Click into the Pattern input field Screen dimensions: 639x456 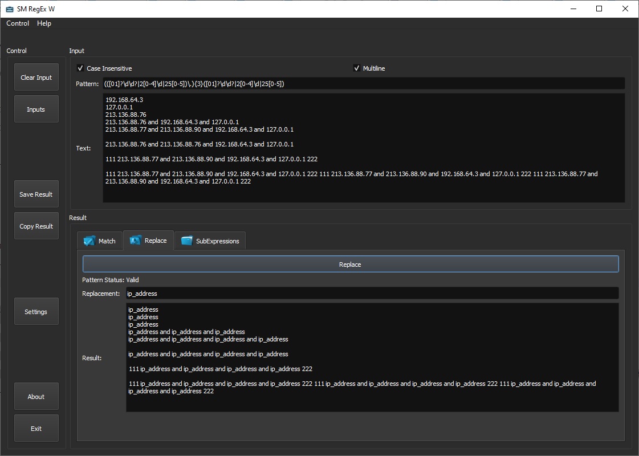(x=364, y=84)
